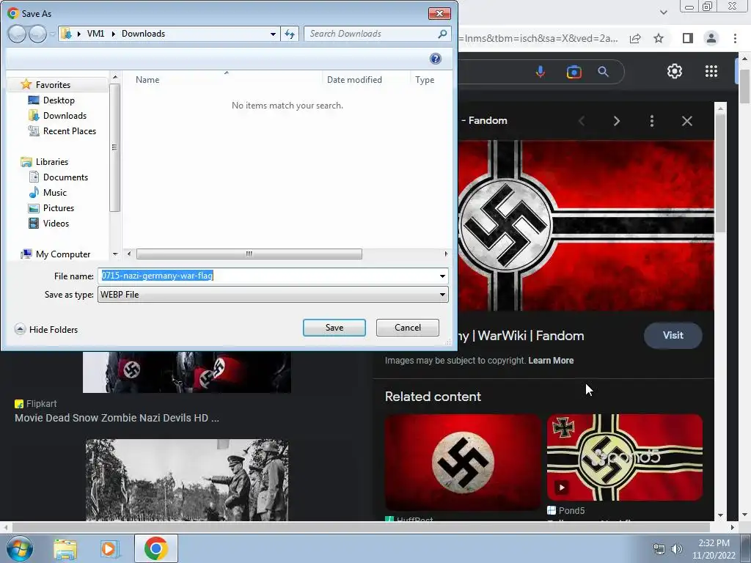Open the Flipkart Movie Dead Snow result

tap(117, 418)
